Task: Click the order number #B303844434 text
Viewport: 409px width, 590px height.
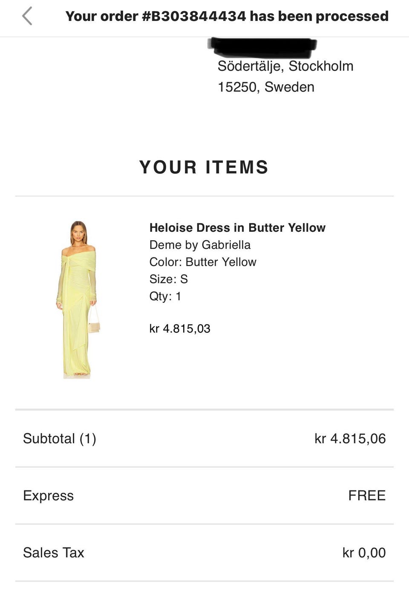Action: click(x=194, y=16)
